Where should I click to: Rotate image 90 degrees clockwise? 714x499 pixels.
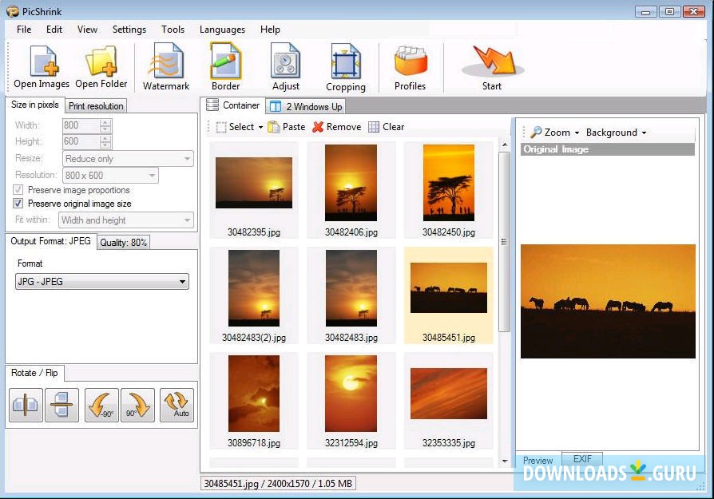[x=137, y=405]
